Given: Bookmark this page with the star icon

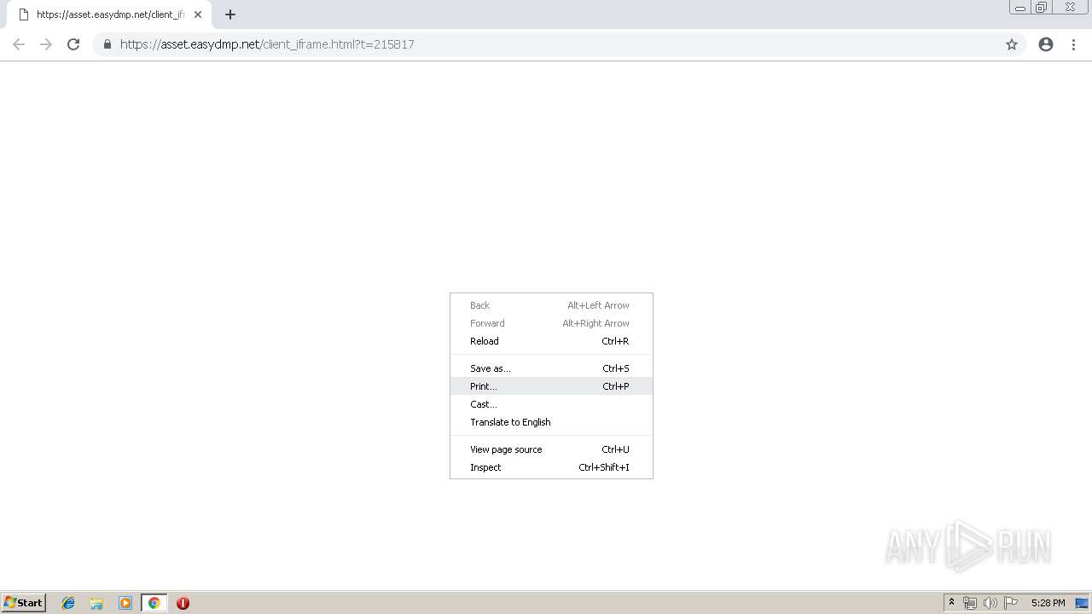Looking at the screenshot, I should coord(1012,44).
